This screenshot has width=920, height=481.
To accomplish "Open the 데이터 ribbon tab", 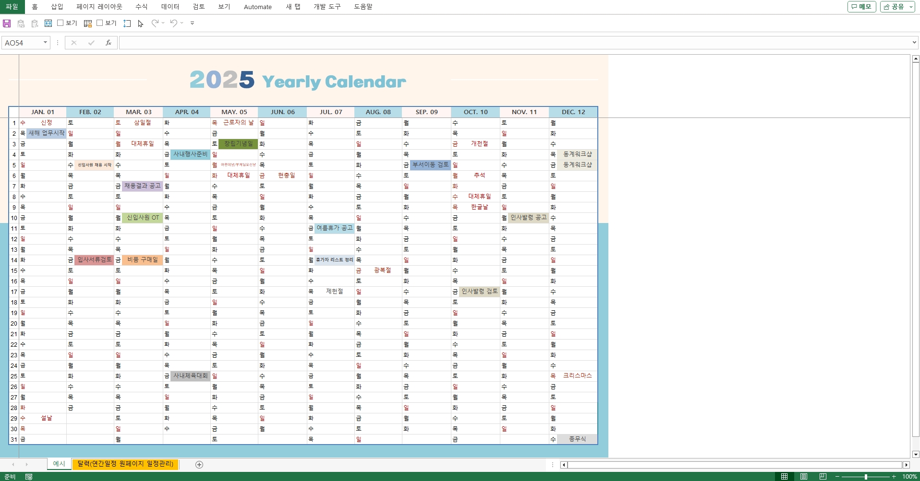I will tap(170, 7).
